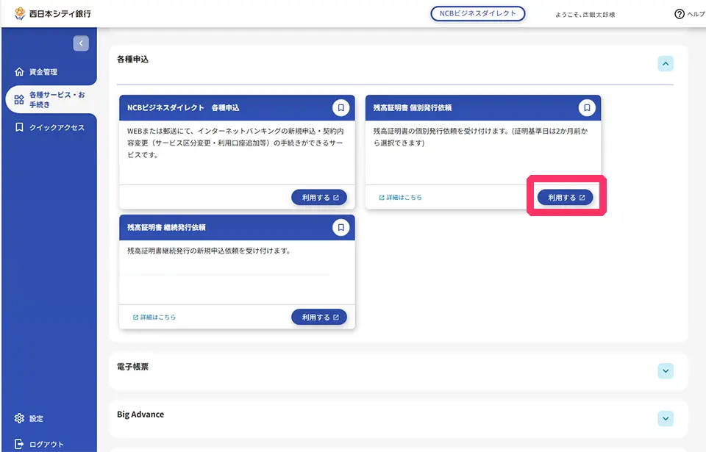Click 利用する on NCBビジネスダイレクト 各種申込 card
Image resolution: width=706 pixels, height=452 pixels.
tap(319, 197)
